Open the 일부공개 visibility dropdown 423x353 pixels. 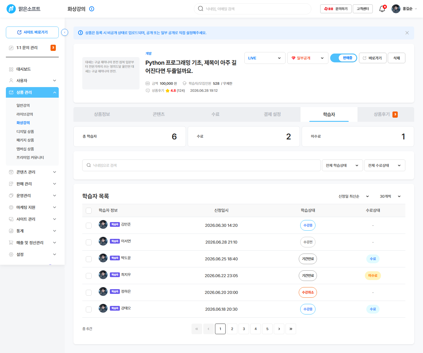308,58
